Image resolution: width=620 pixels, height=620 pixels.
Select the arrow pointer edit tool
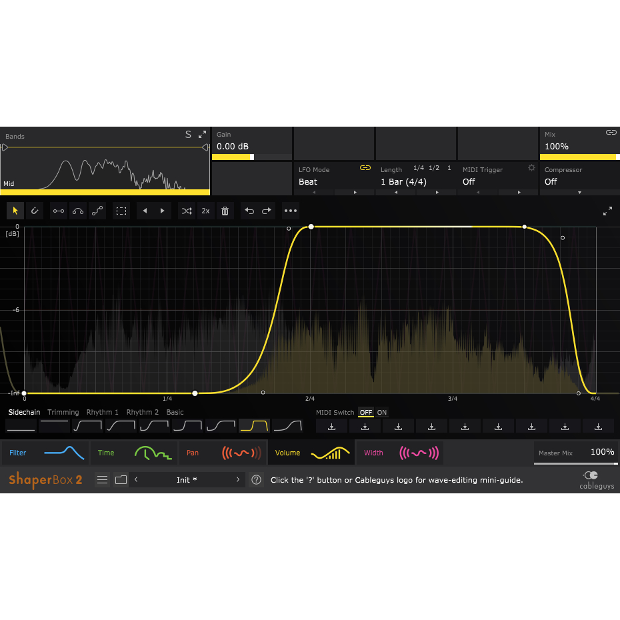click(15, 211)
